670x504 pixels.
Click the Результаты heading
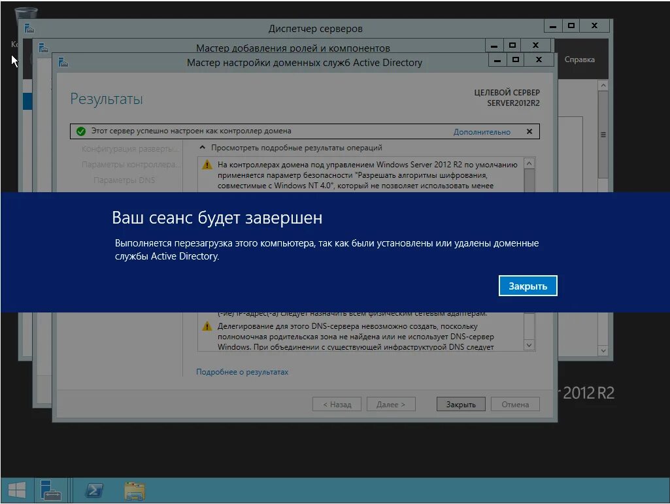[107, 99]
